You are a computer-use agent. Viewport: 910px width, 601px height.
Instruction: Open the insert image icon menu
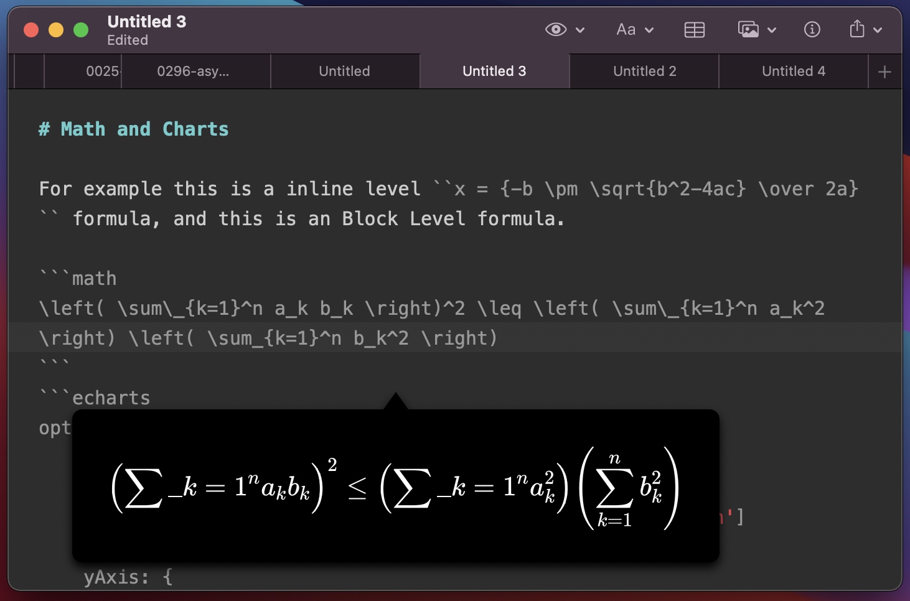pyautogui.click(x=748, y=29)
